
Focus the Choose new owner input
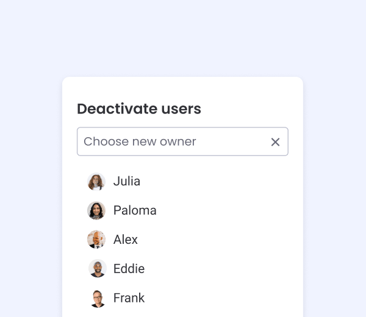coord(182,141)
